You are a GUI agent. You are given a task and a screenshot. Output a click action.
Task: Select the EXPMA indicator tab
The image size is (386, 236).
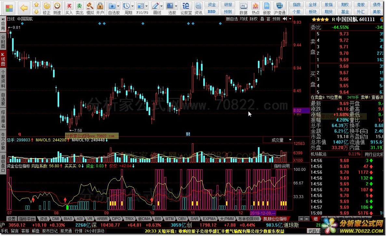tap(209, 218)
